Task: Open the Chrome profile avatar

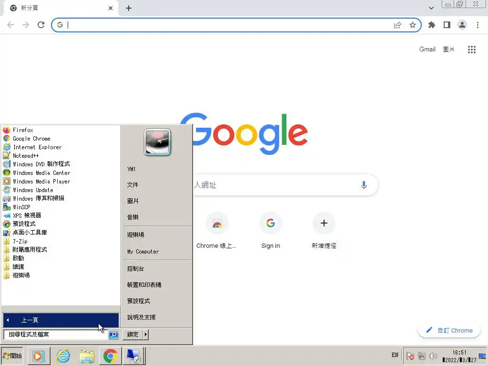Action: pyautogui.click(x=462, y=25)
